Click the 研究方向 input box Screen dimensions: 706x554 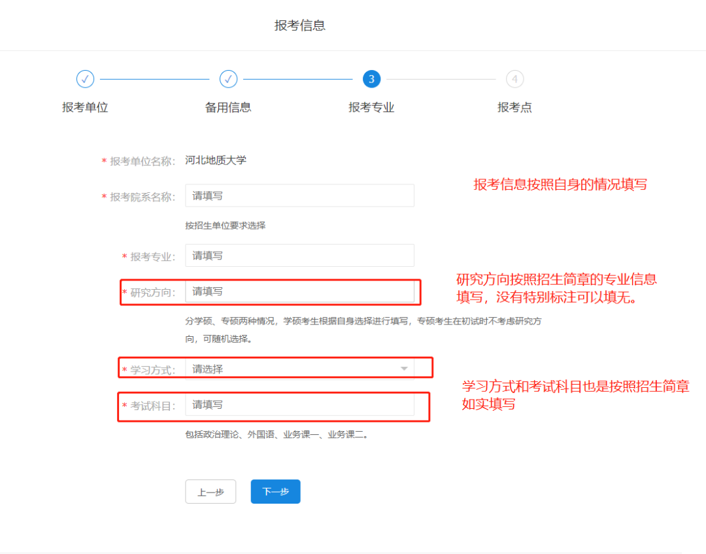pyautogui.click(x=299, y=292)
